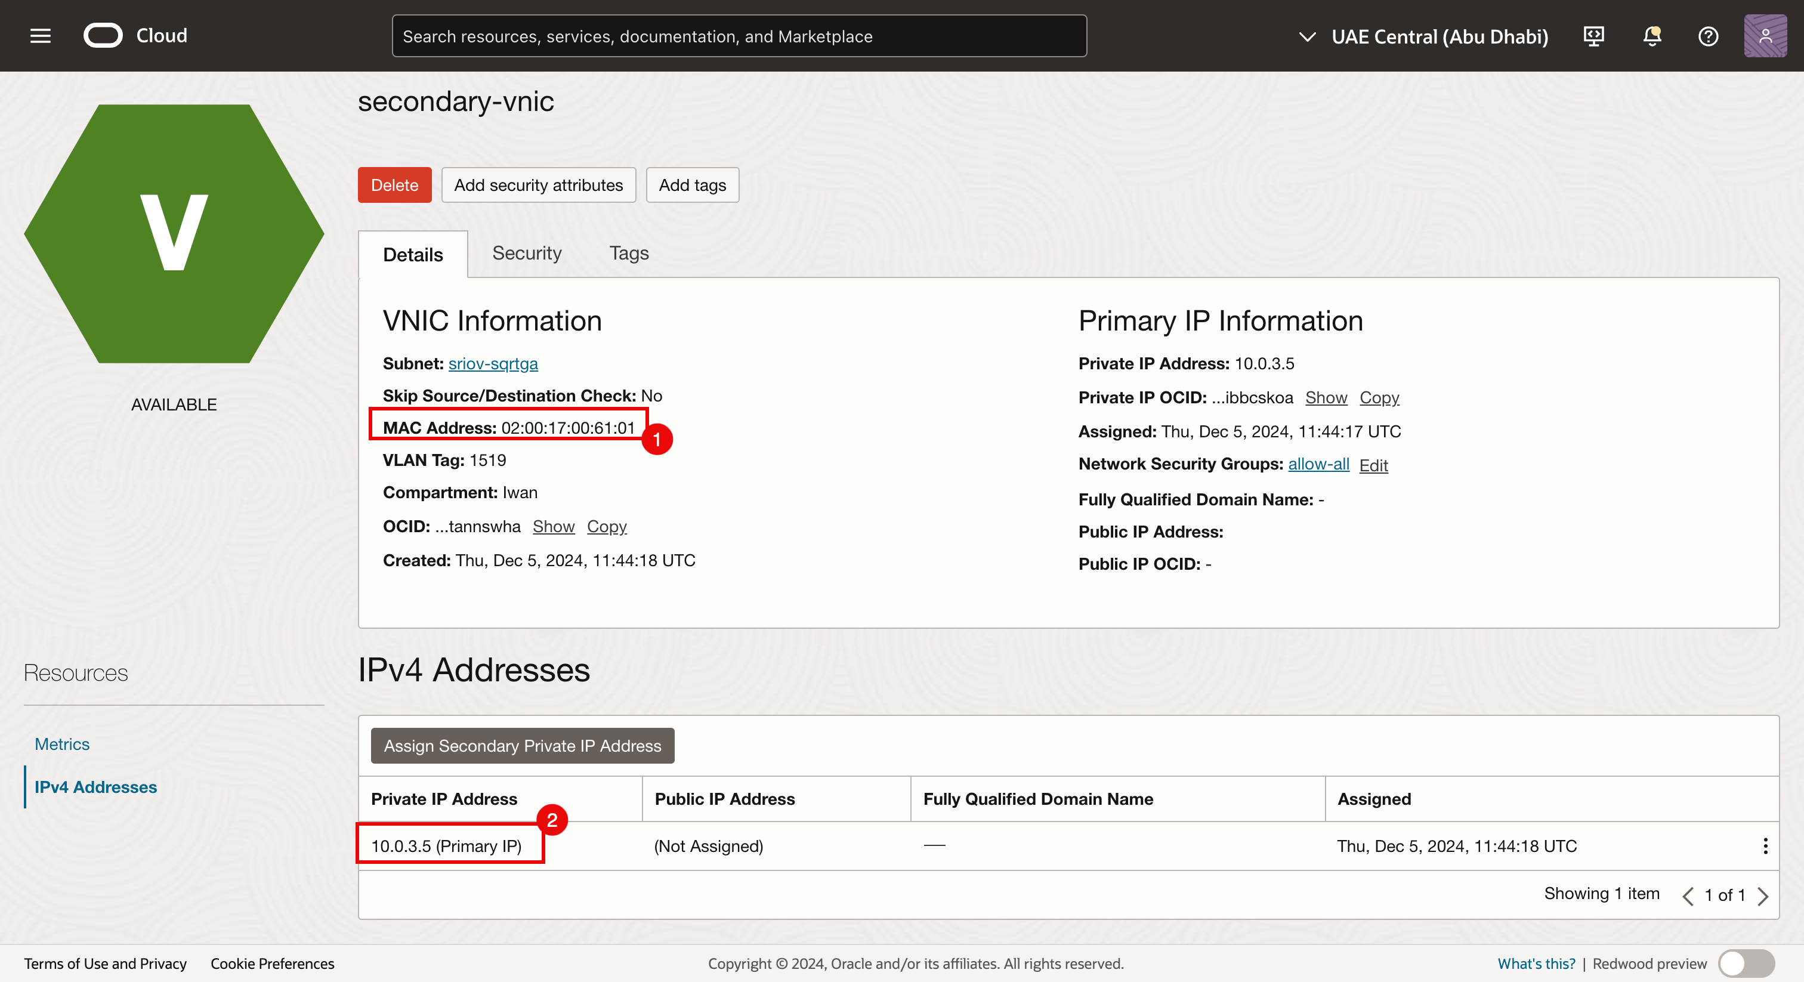Open the Cloud Shell developer tools icon

tap(1593, 36)
